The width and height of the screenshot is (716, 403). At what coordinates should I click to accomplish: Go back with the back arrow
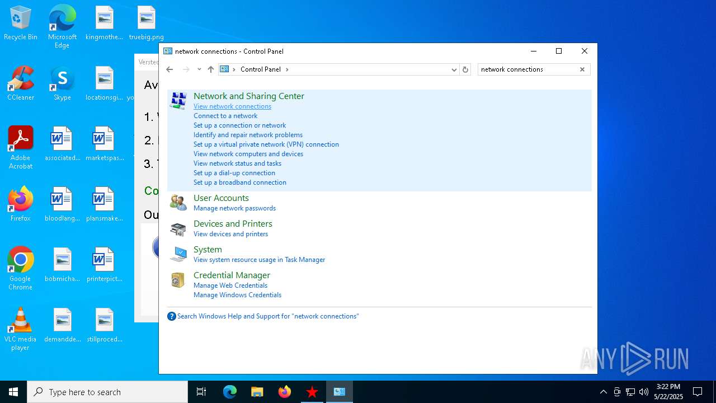[x=169, y=69]
